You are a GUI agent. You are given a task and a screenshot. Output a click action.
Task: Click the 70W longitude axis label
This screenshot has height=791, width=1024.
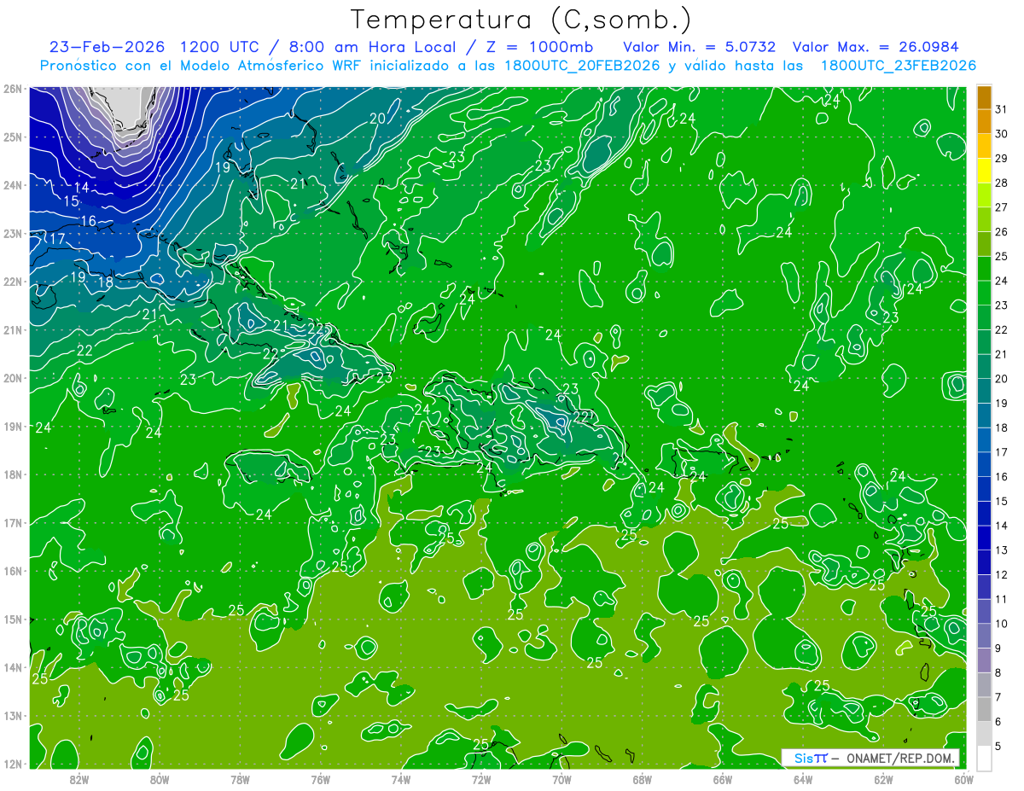561,780
